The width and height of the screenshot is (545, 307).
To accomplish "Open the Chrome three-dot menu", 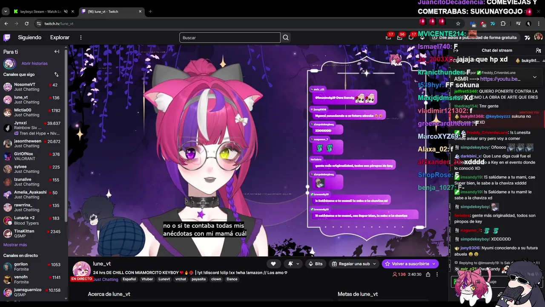I will click(x=539, y=23).
